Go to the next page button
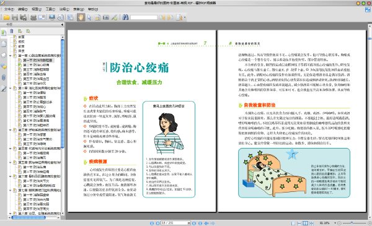Image resolution: width=372 pixels, height=226 pixels. 194,223
